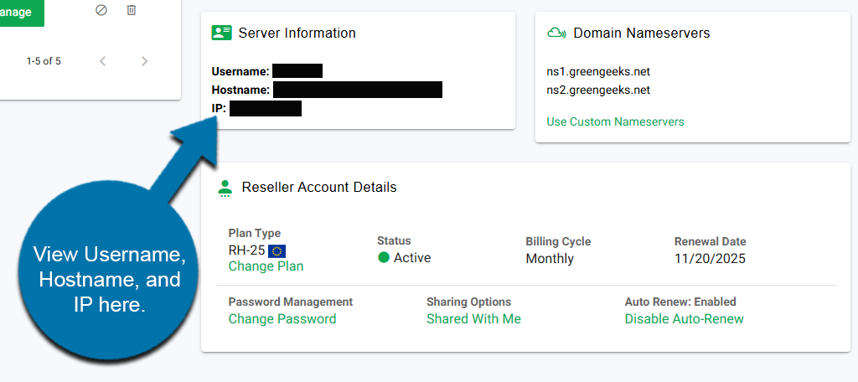Image resolution: width=858 pixels, height=382 pixels.
Task: Click the green Active status dot
Action: point(384,258)
